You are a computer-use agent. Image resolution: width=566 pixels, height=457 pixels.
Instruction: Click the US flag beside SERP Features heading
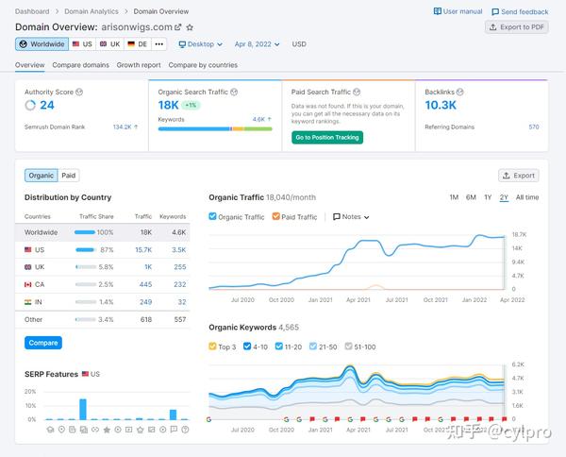pyautogui.click(x=85, y=374)
